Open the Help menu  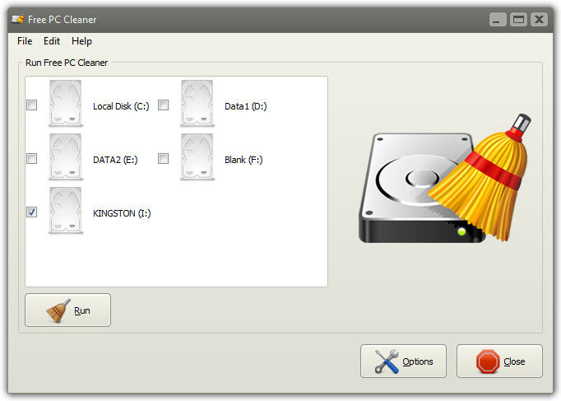coord(81,41)
